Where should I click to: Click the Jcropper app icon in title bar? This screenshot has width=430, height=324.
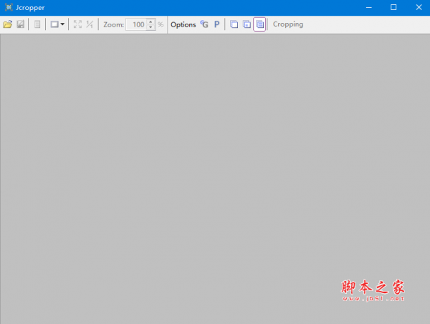9,7
